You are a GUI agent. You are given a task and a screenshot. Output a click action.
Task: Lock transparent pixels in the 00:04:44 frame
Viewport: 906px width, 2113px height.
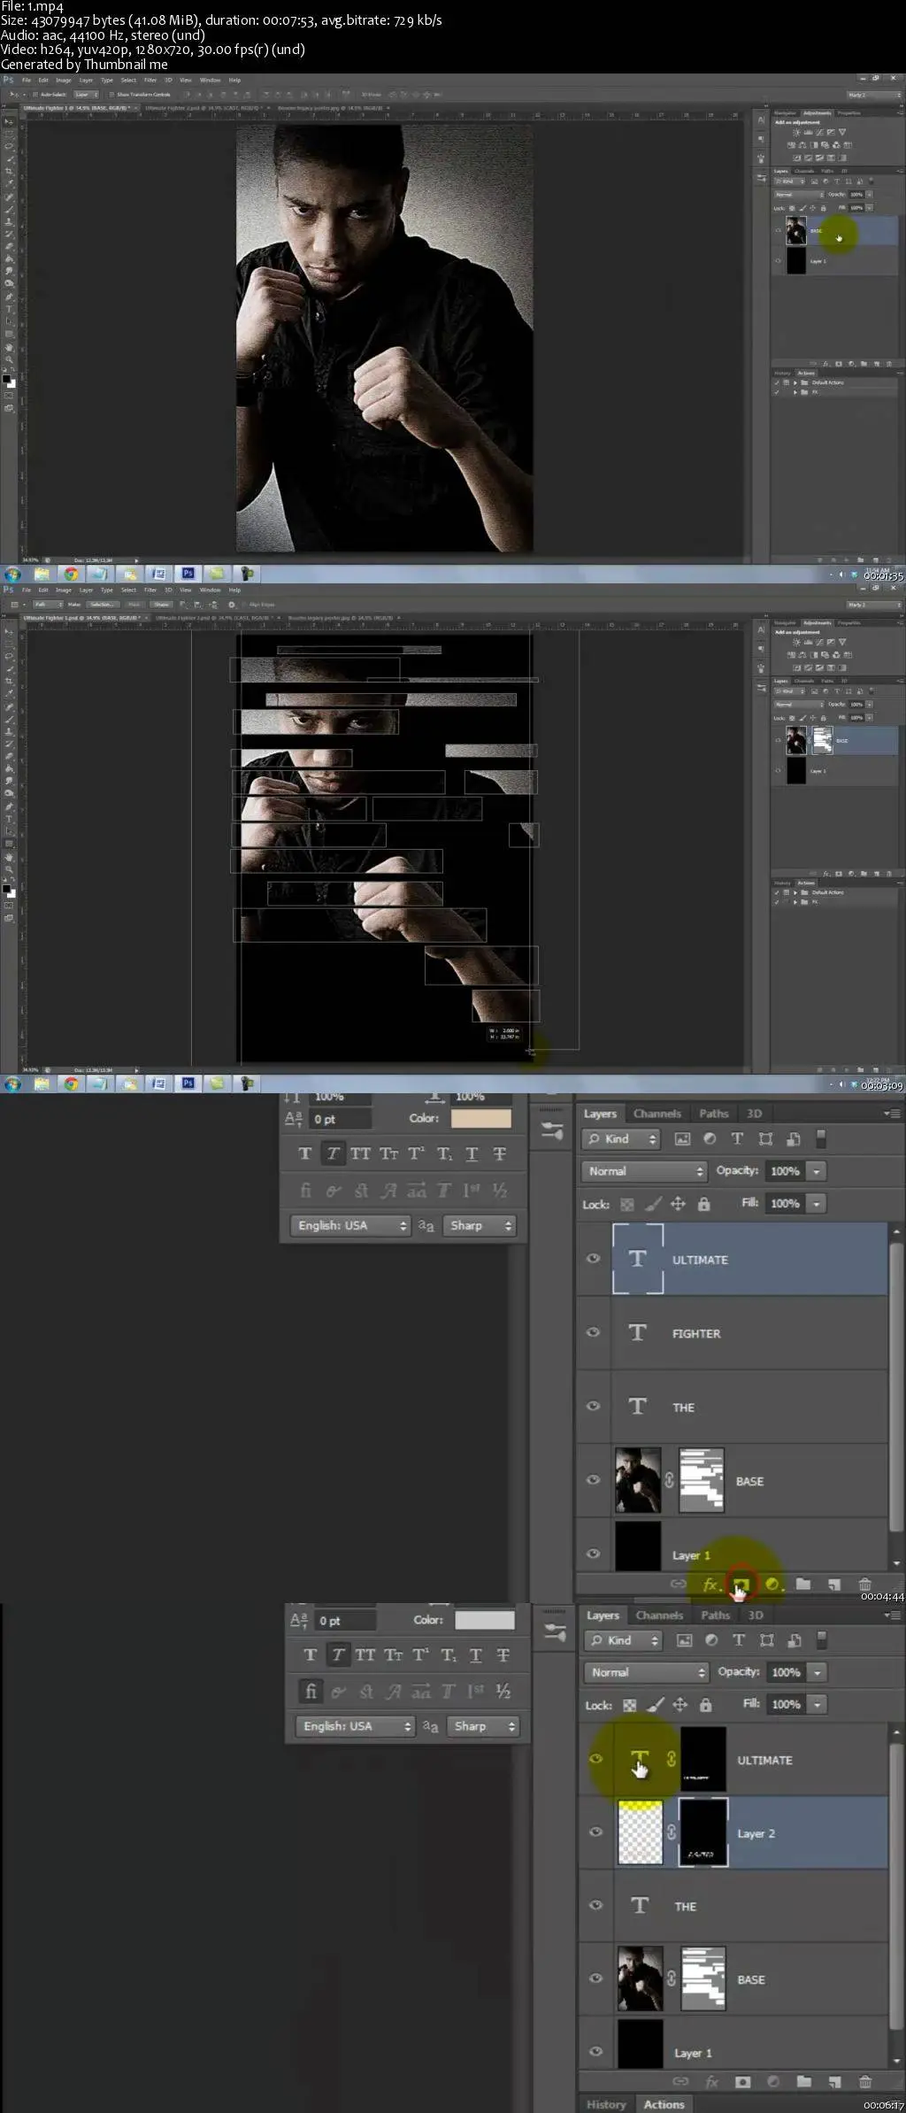(x=626, y=1204)
